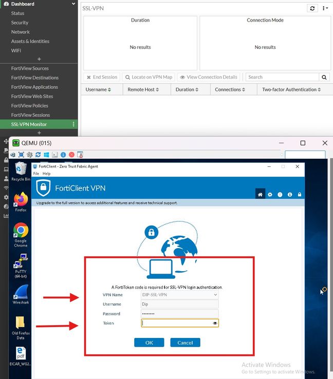Open FortiClient notifications exclamation icon
This screenshot has height=379, width=333.
[280, 195]
